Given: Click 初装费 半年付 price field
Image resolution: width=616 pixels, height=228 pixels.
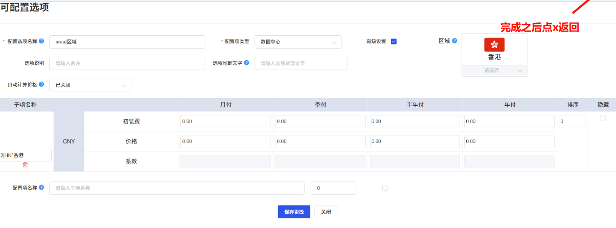Looking at the screenshot, I should click(x=415, y=122).
